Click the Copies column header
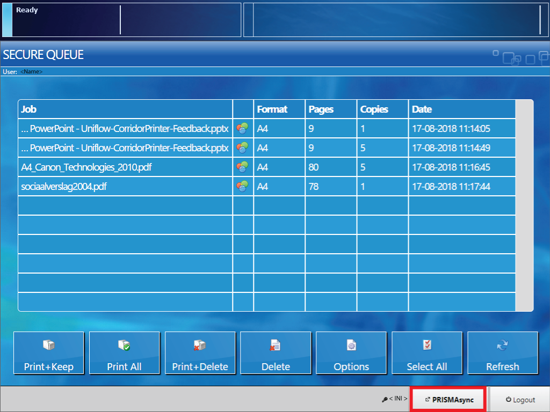 (382, 109)
